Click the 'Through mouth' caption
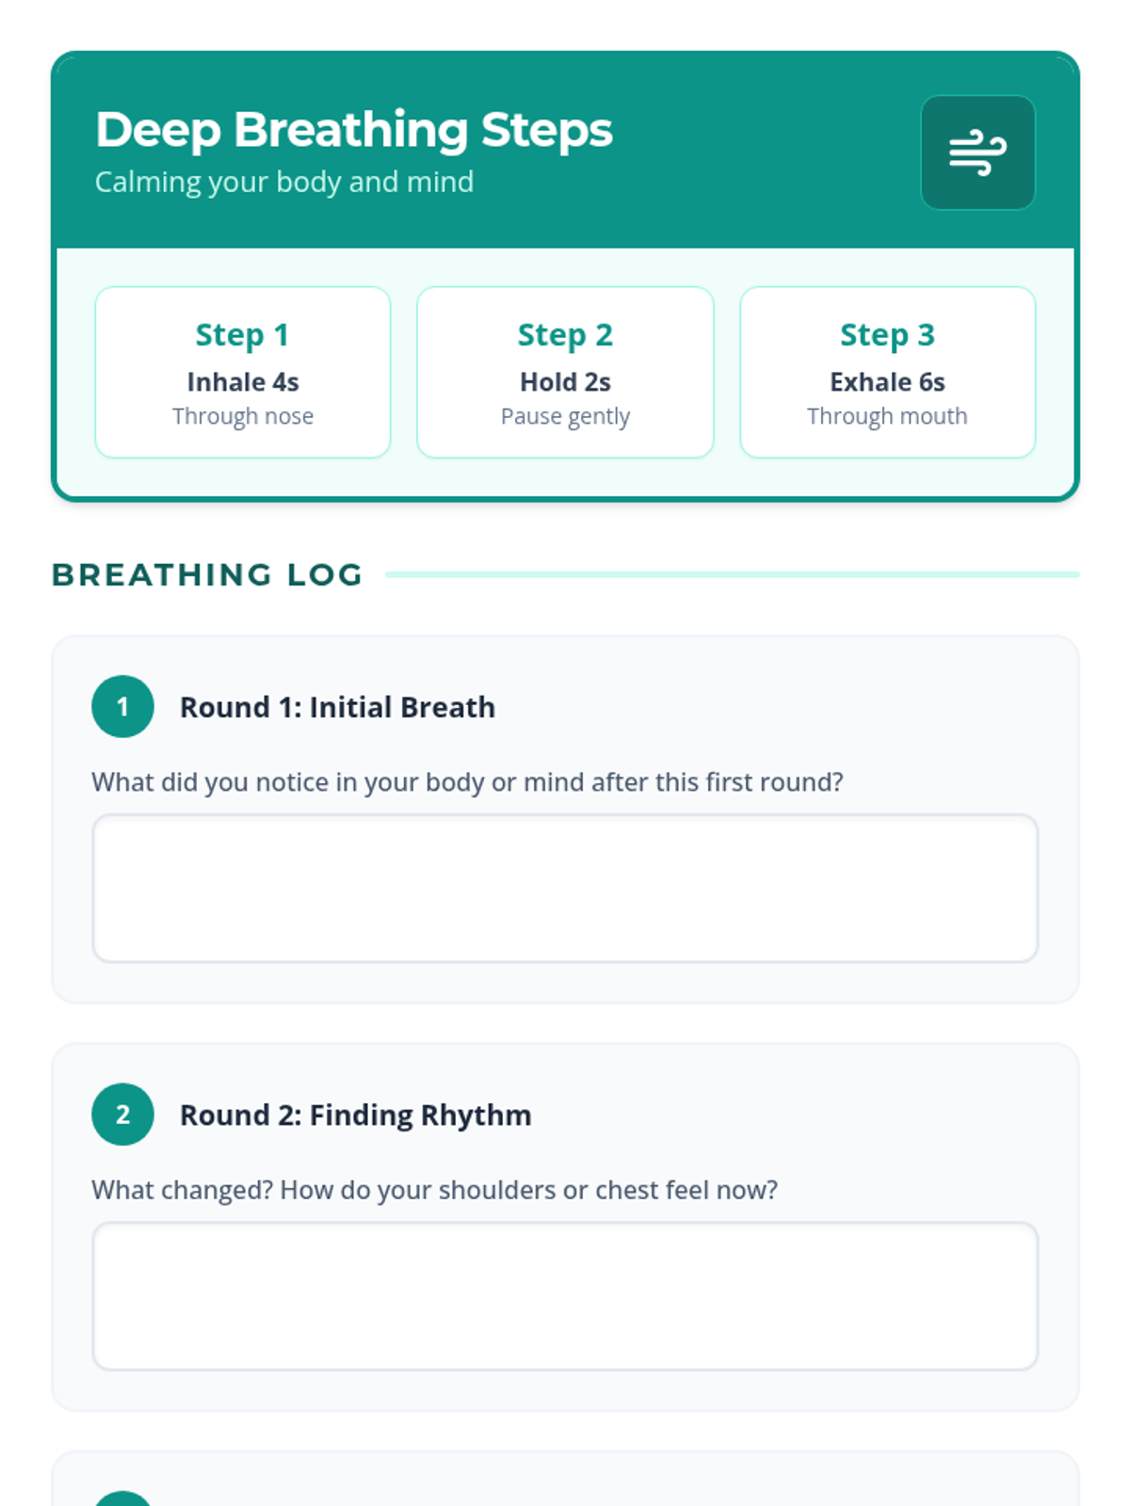The image size is (1130, 1506). coord(887,416)
